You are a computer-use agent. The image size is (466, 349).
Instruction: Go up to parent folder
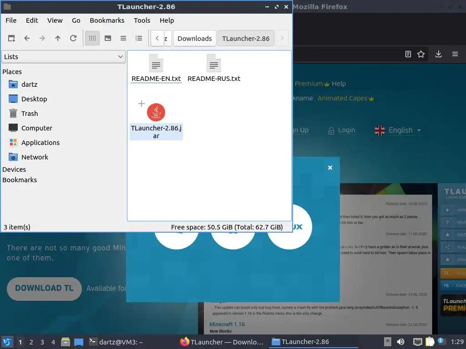[58, 38]
